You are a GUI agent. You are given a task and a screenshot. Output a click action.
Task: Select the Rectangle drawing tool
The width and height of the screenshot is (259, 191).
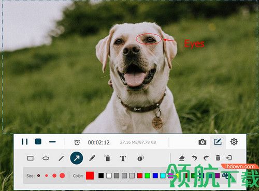pyautogui.click(x=31, y=158)
